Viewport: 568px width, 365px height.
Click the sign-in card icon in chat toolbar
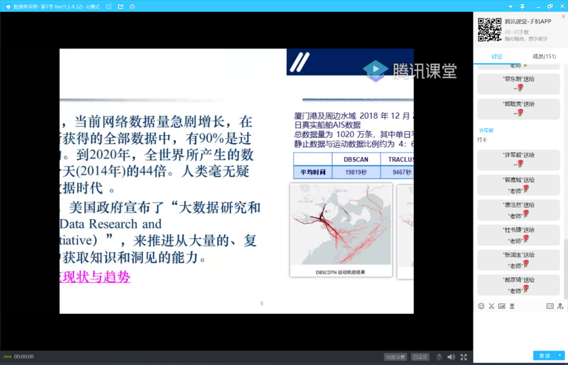click(x=550, y=306)
